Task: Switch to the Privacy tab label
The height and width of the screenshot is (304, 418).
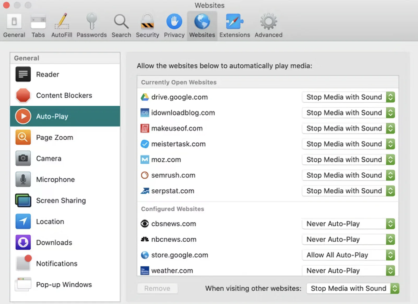Action: (x=174, y=35)
